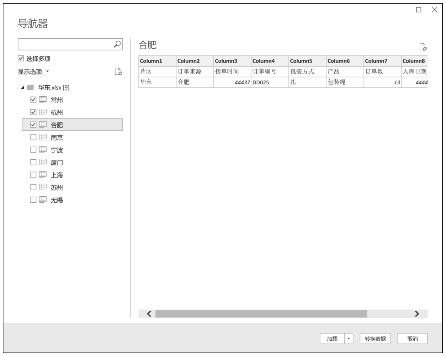This screenshot has height=357, width=446.
Task: Check the 苏州 sheet checkbox
Action: coord(33,187)
